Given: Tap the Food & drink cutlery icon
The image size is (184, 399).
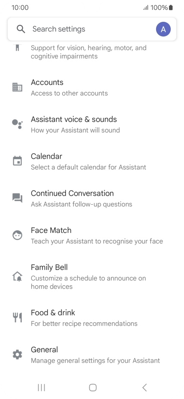Looking at the screenshot, I should [17, 317].
